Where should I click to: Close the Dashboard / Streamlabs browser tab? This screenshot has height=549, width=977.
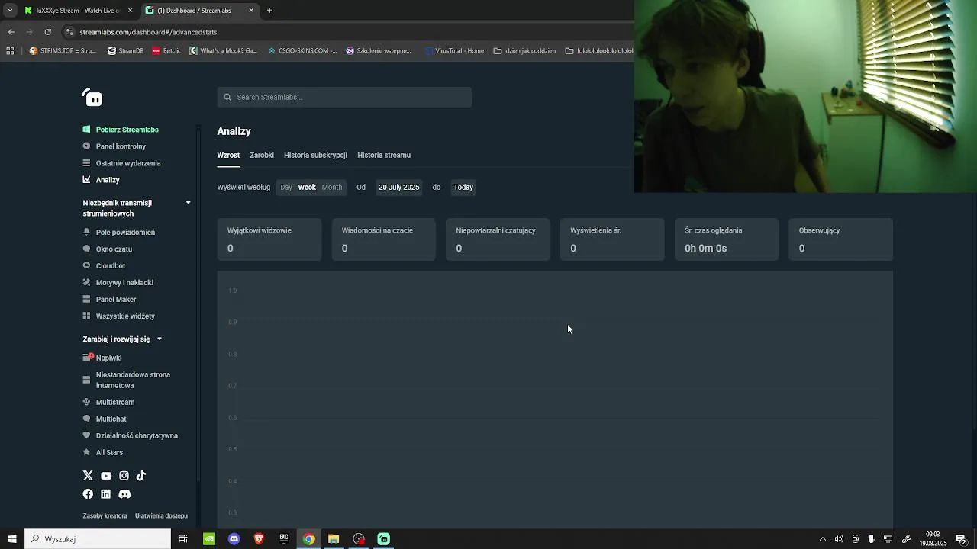point(252,11)
